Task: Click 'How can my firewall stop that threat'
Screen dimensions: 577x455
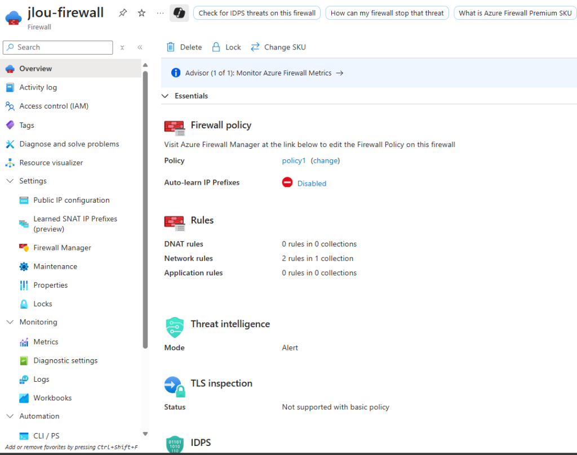Action: point(387,13)
